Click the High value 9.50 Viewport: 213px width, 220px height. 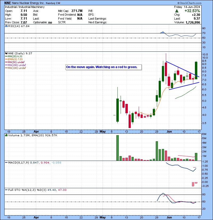click(x=24, y=15)
